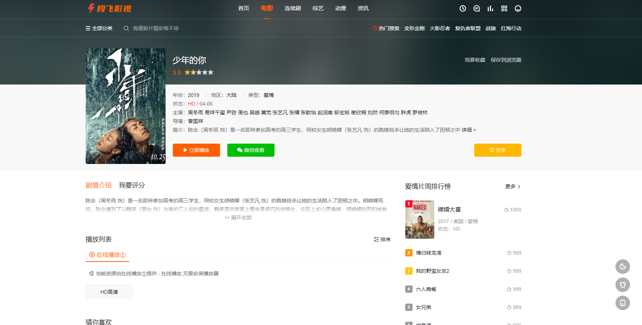Open the 全部分类 category menu
The height and width of the screenshot is (325, 642).
pyautogui.click(x=99, y=28)
